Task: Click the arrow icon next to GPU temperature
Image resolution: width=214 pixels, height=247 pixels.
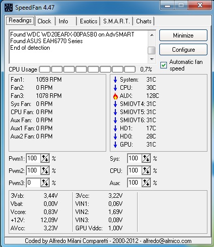Action: [115, 145]
